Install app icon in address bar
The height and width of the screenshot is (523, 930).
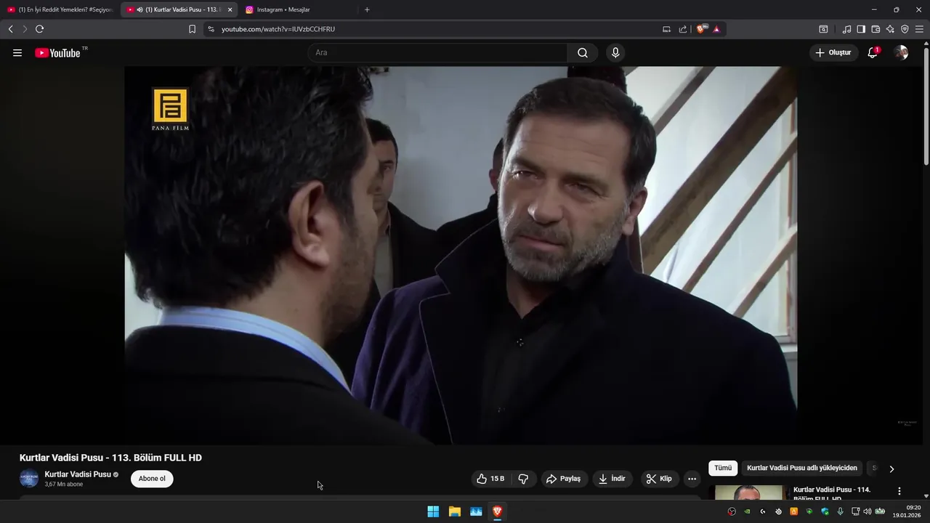pyautogui.click(x=666, y=29)
